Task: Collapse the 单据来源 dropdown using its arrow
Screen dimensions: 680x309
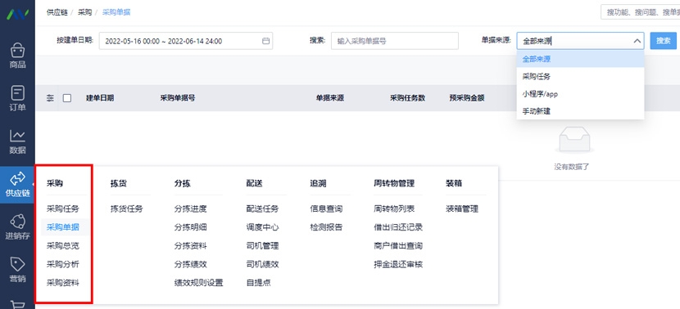Action: coord(637,41)
